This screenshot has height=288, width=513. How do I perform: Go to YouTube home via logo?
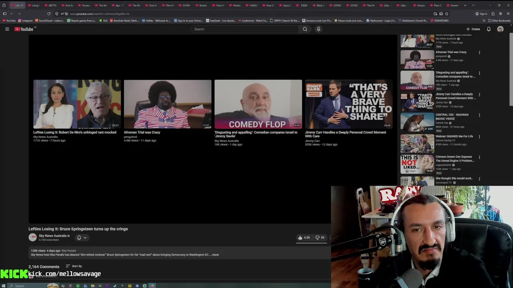pyautogui.click(x=24, y=29)
